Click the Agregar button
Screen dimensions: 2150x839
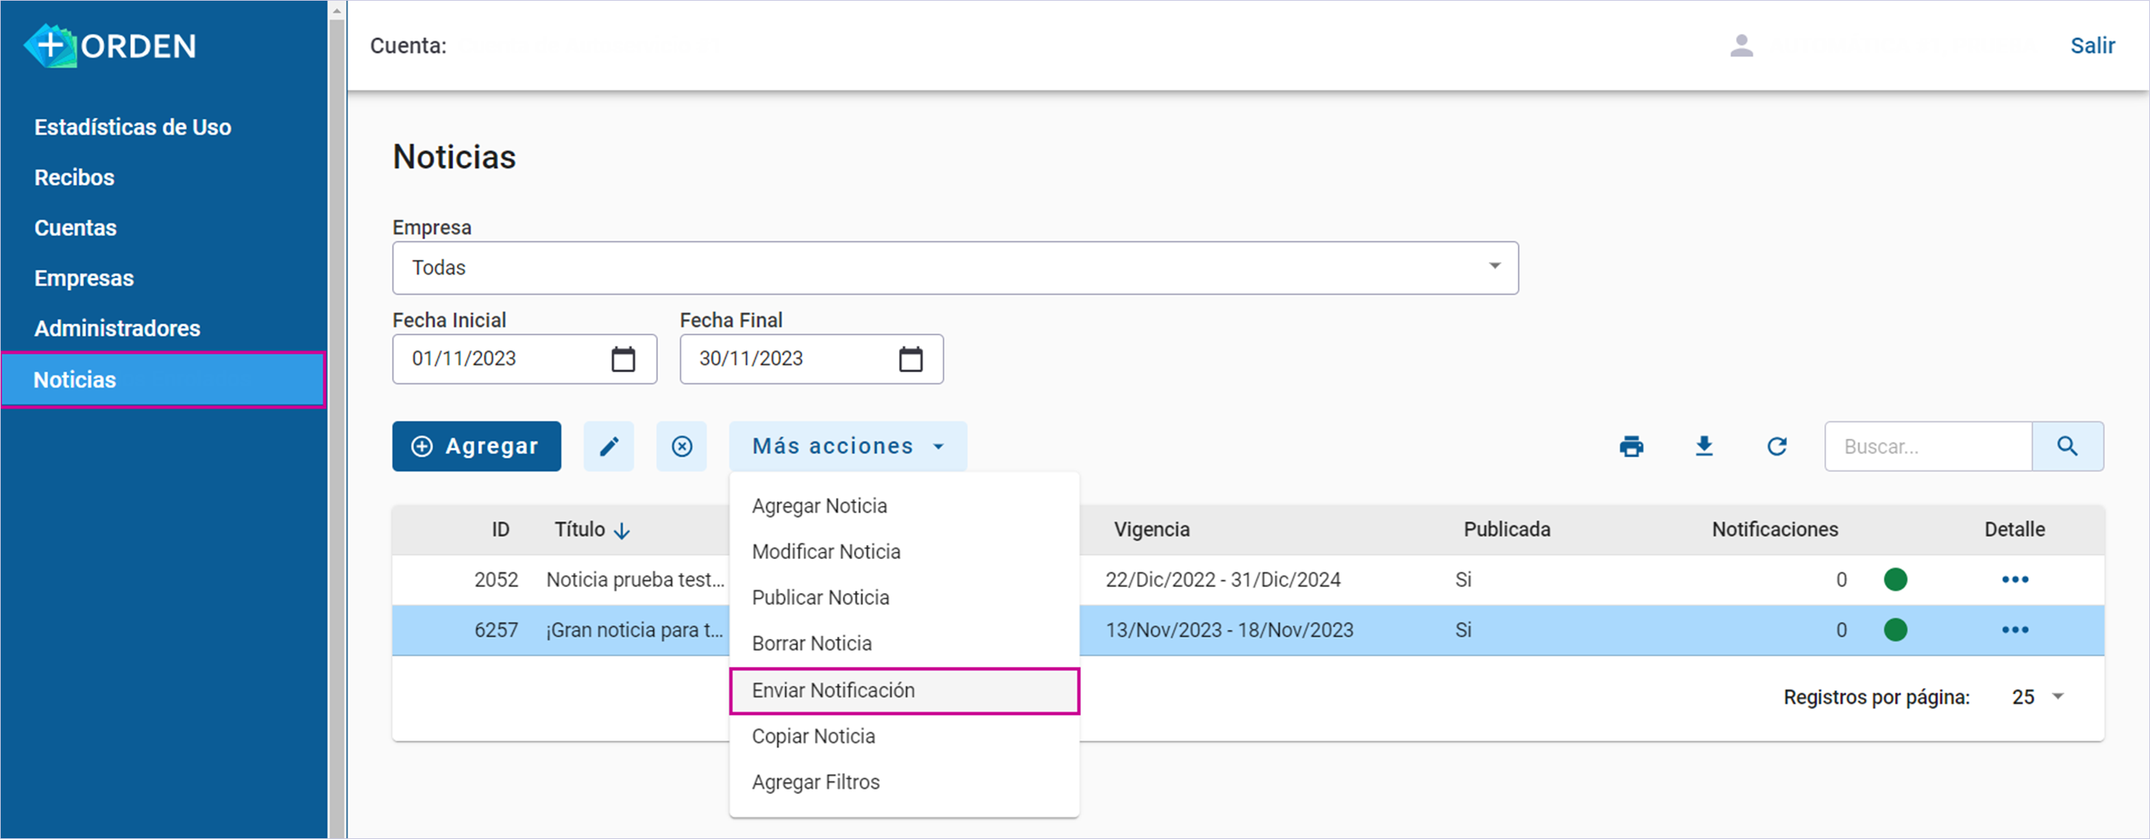(475, 446)
